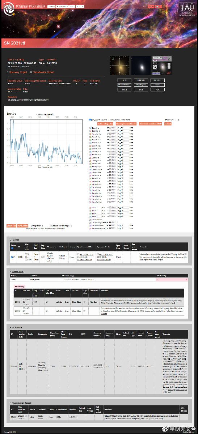Collapse the AT Reports section expander
Viewport: 198px width, 434px height.
[10, 327]
